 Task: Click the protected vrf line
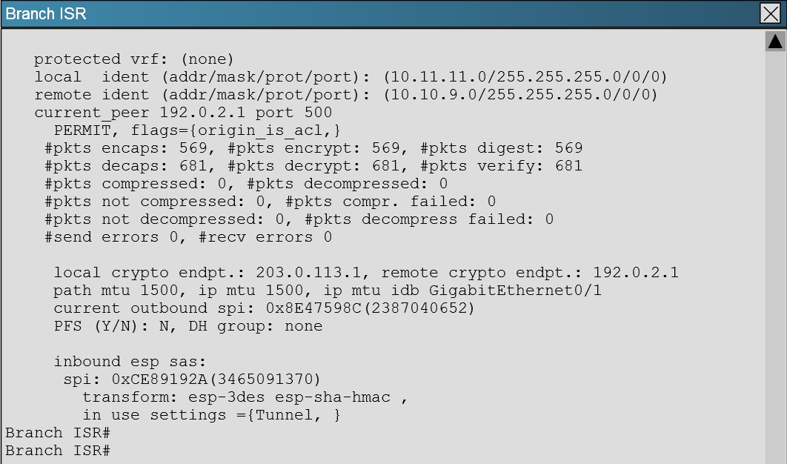point(134,59)
